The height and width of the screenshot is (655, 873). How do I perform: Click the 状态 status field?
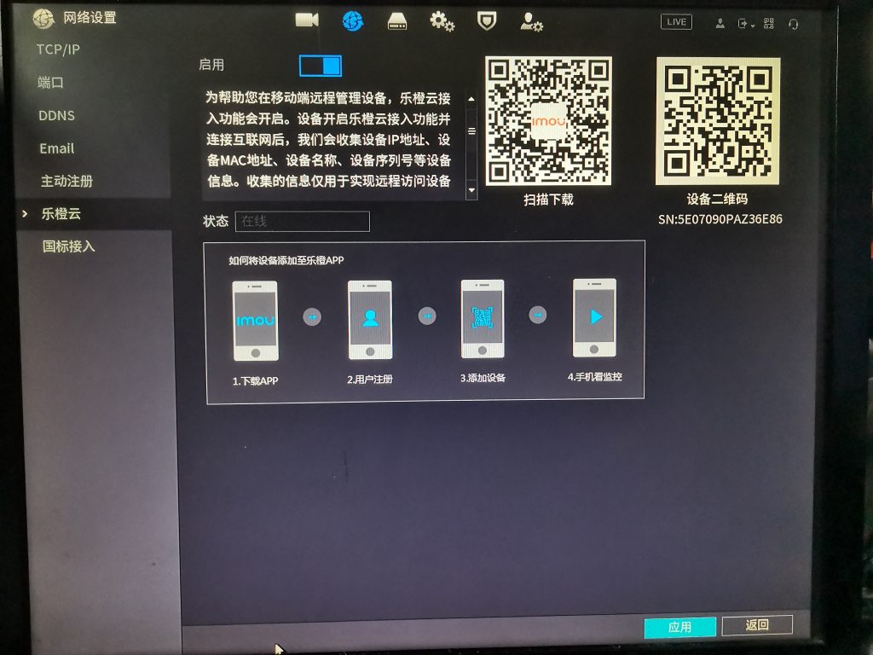point(302,222)
